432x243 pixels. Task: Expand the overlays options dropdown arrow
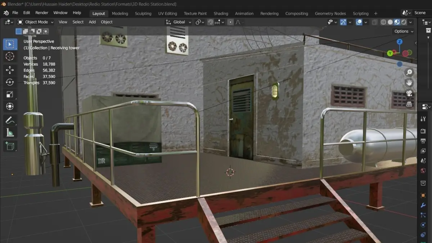pos(365,22)
